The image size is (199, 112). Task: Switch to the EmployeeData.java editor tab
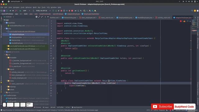pos(125,17)
